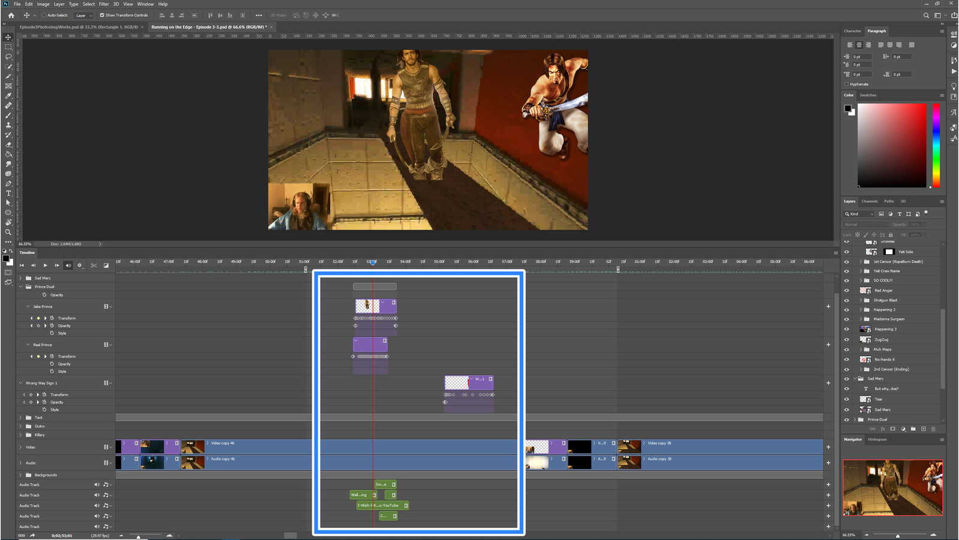Open the Image menu
This screenshot has height=540, width=959.
[x=43, y=4]
